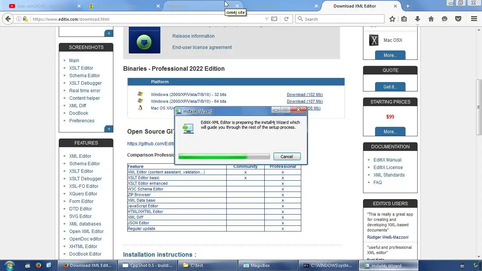The height and width of the screenshot is (271, 482).
Task: Switch to MagicBox in the taskbar
Action: point(268,265)
